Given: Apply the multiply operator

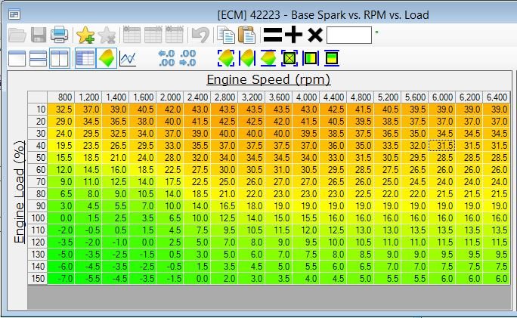Looking at the screenshot, I should [315, 35].
